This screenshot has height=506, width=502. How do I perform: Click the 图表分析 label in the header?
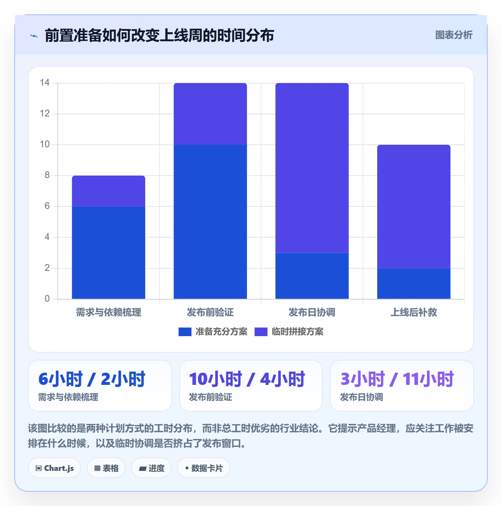pos(454,35)
